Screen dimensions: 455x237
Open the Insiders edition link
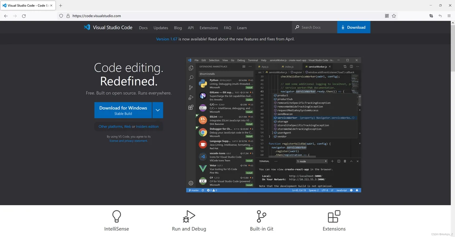click(x=147, y=126)
